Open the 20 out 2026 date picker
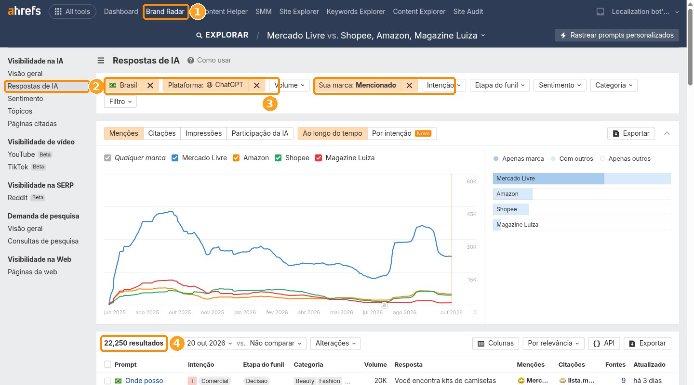Image resolution: width=694 pixels, height=385 pixels. pyautogui.click(x=210, y=343)
